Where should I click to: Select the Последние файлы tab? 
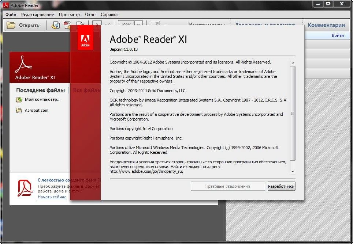tap(41, 90)
